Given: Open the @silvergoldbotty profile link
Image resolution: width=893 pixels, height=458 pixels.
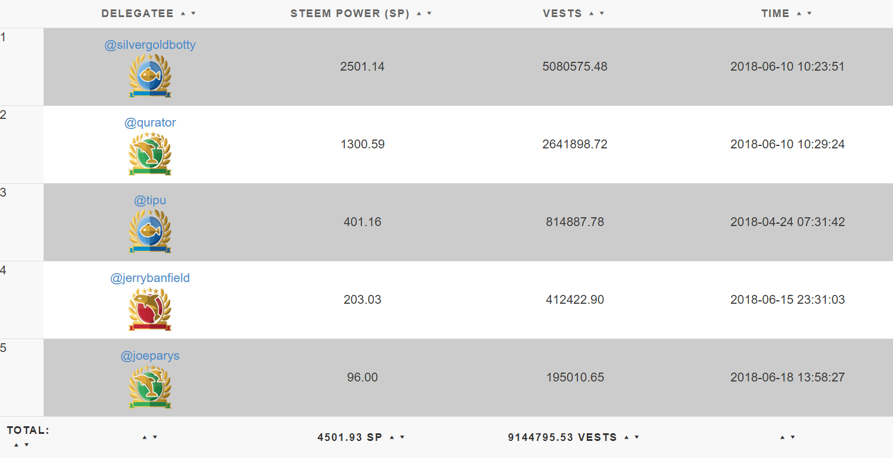Looking at the screenshot, I should point(150,45).
